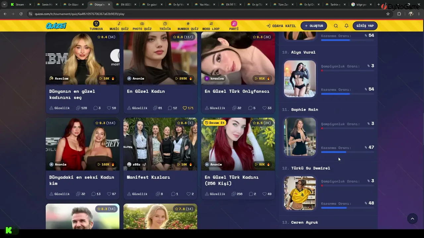The image size is (424, 238).
Task: Click 162K play count on 'Dünyadaki en seksi Kadın'
Action: point(107,165)
